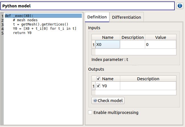
Task: Select the Definition tab
Action: coord(97,17)
